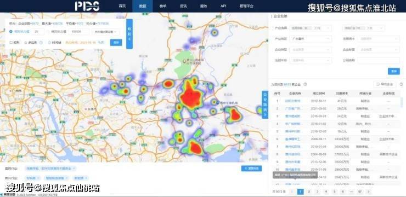This screenshot has width=406, height=197.
Task: Open the active data tab in navigation
Action: point(143,6)
